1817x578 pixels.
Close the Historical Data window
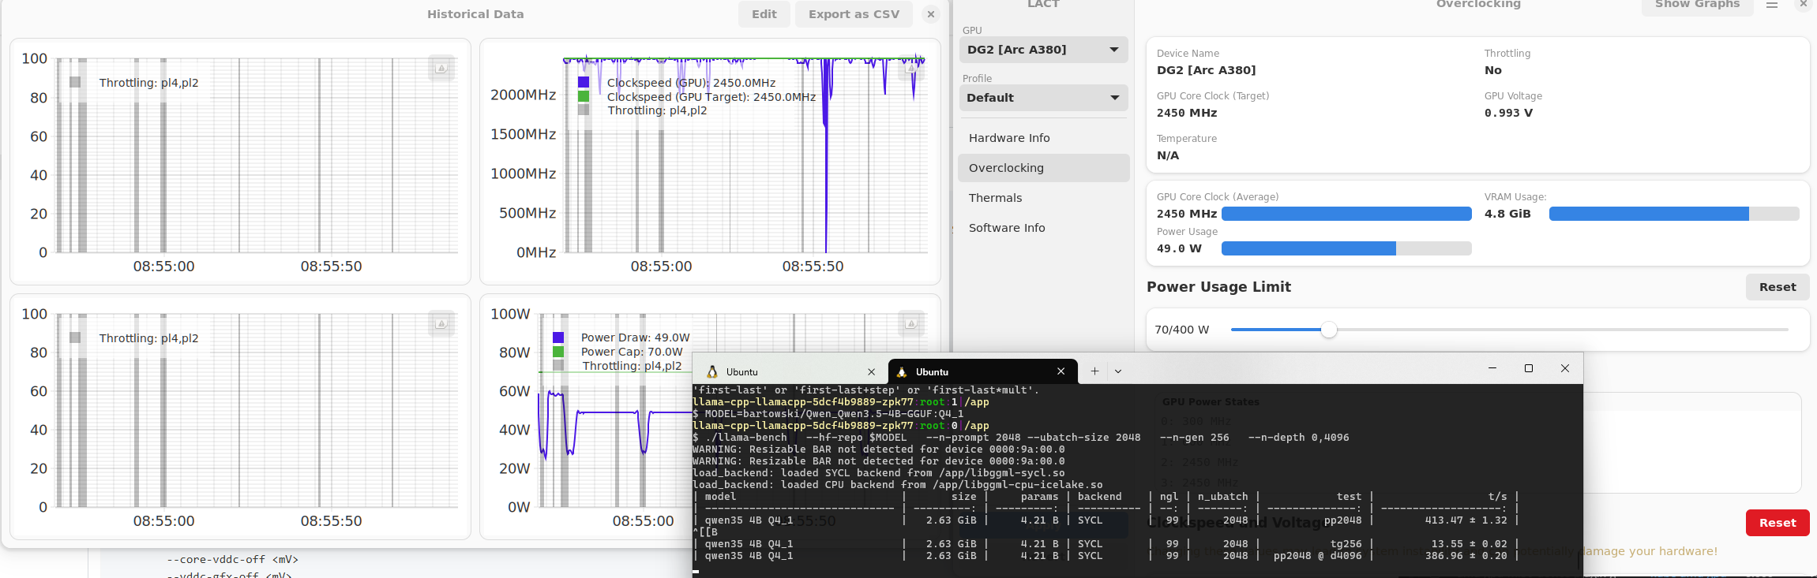point(931,14)
